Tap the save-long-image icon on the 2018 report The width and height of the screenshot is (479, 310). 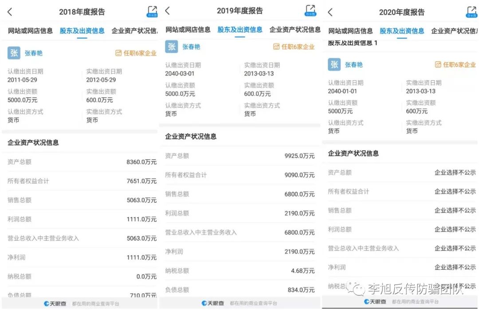pos(152,12)
